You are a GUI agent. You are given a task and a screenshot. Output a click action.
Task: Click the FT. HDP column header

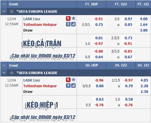(92, 4)
